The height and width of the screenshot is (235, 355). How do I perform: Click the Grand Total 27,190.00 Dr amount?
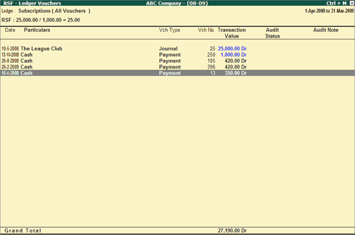pyautogui.click(x=232, y=230)
